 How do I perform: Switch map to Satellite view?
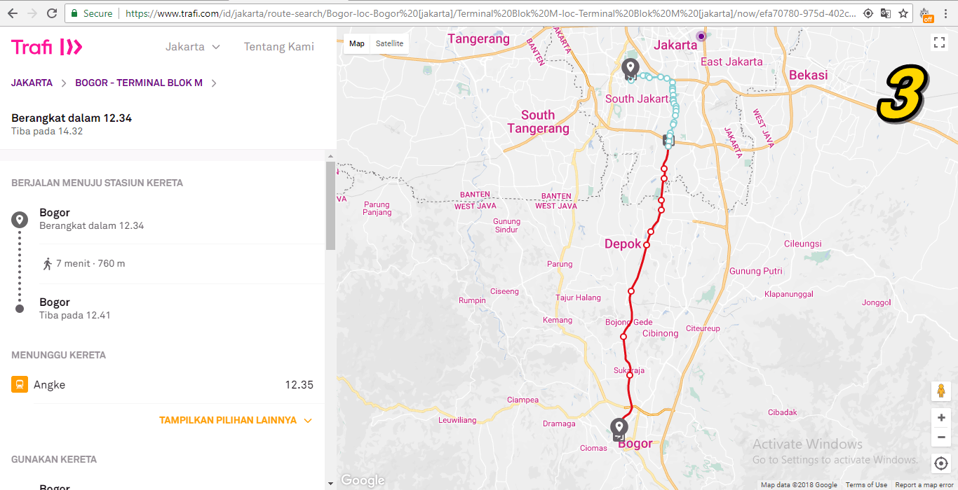pyautogui.click(x=389, y=43)
